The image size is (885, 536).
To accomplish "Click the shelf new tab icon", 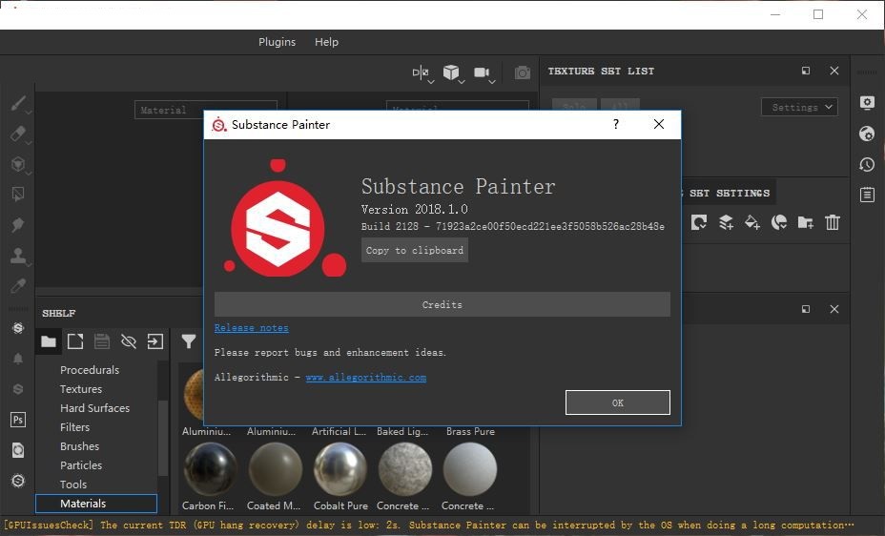I will coord(75,341).
